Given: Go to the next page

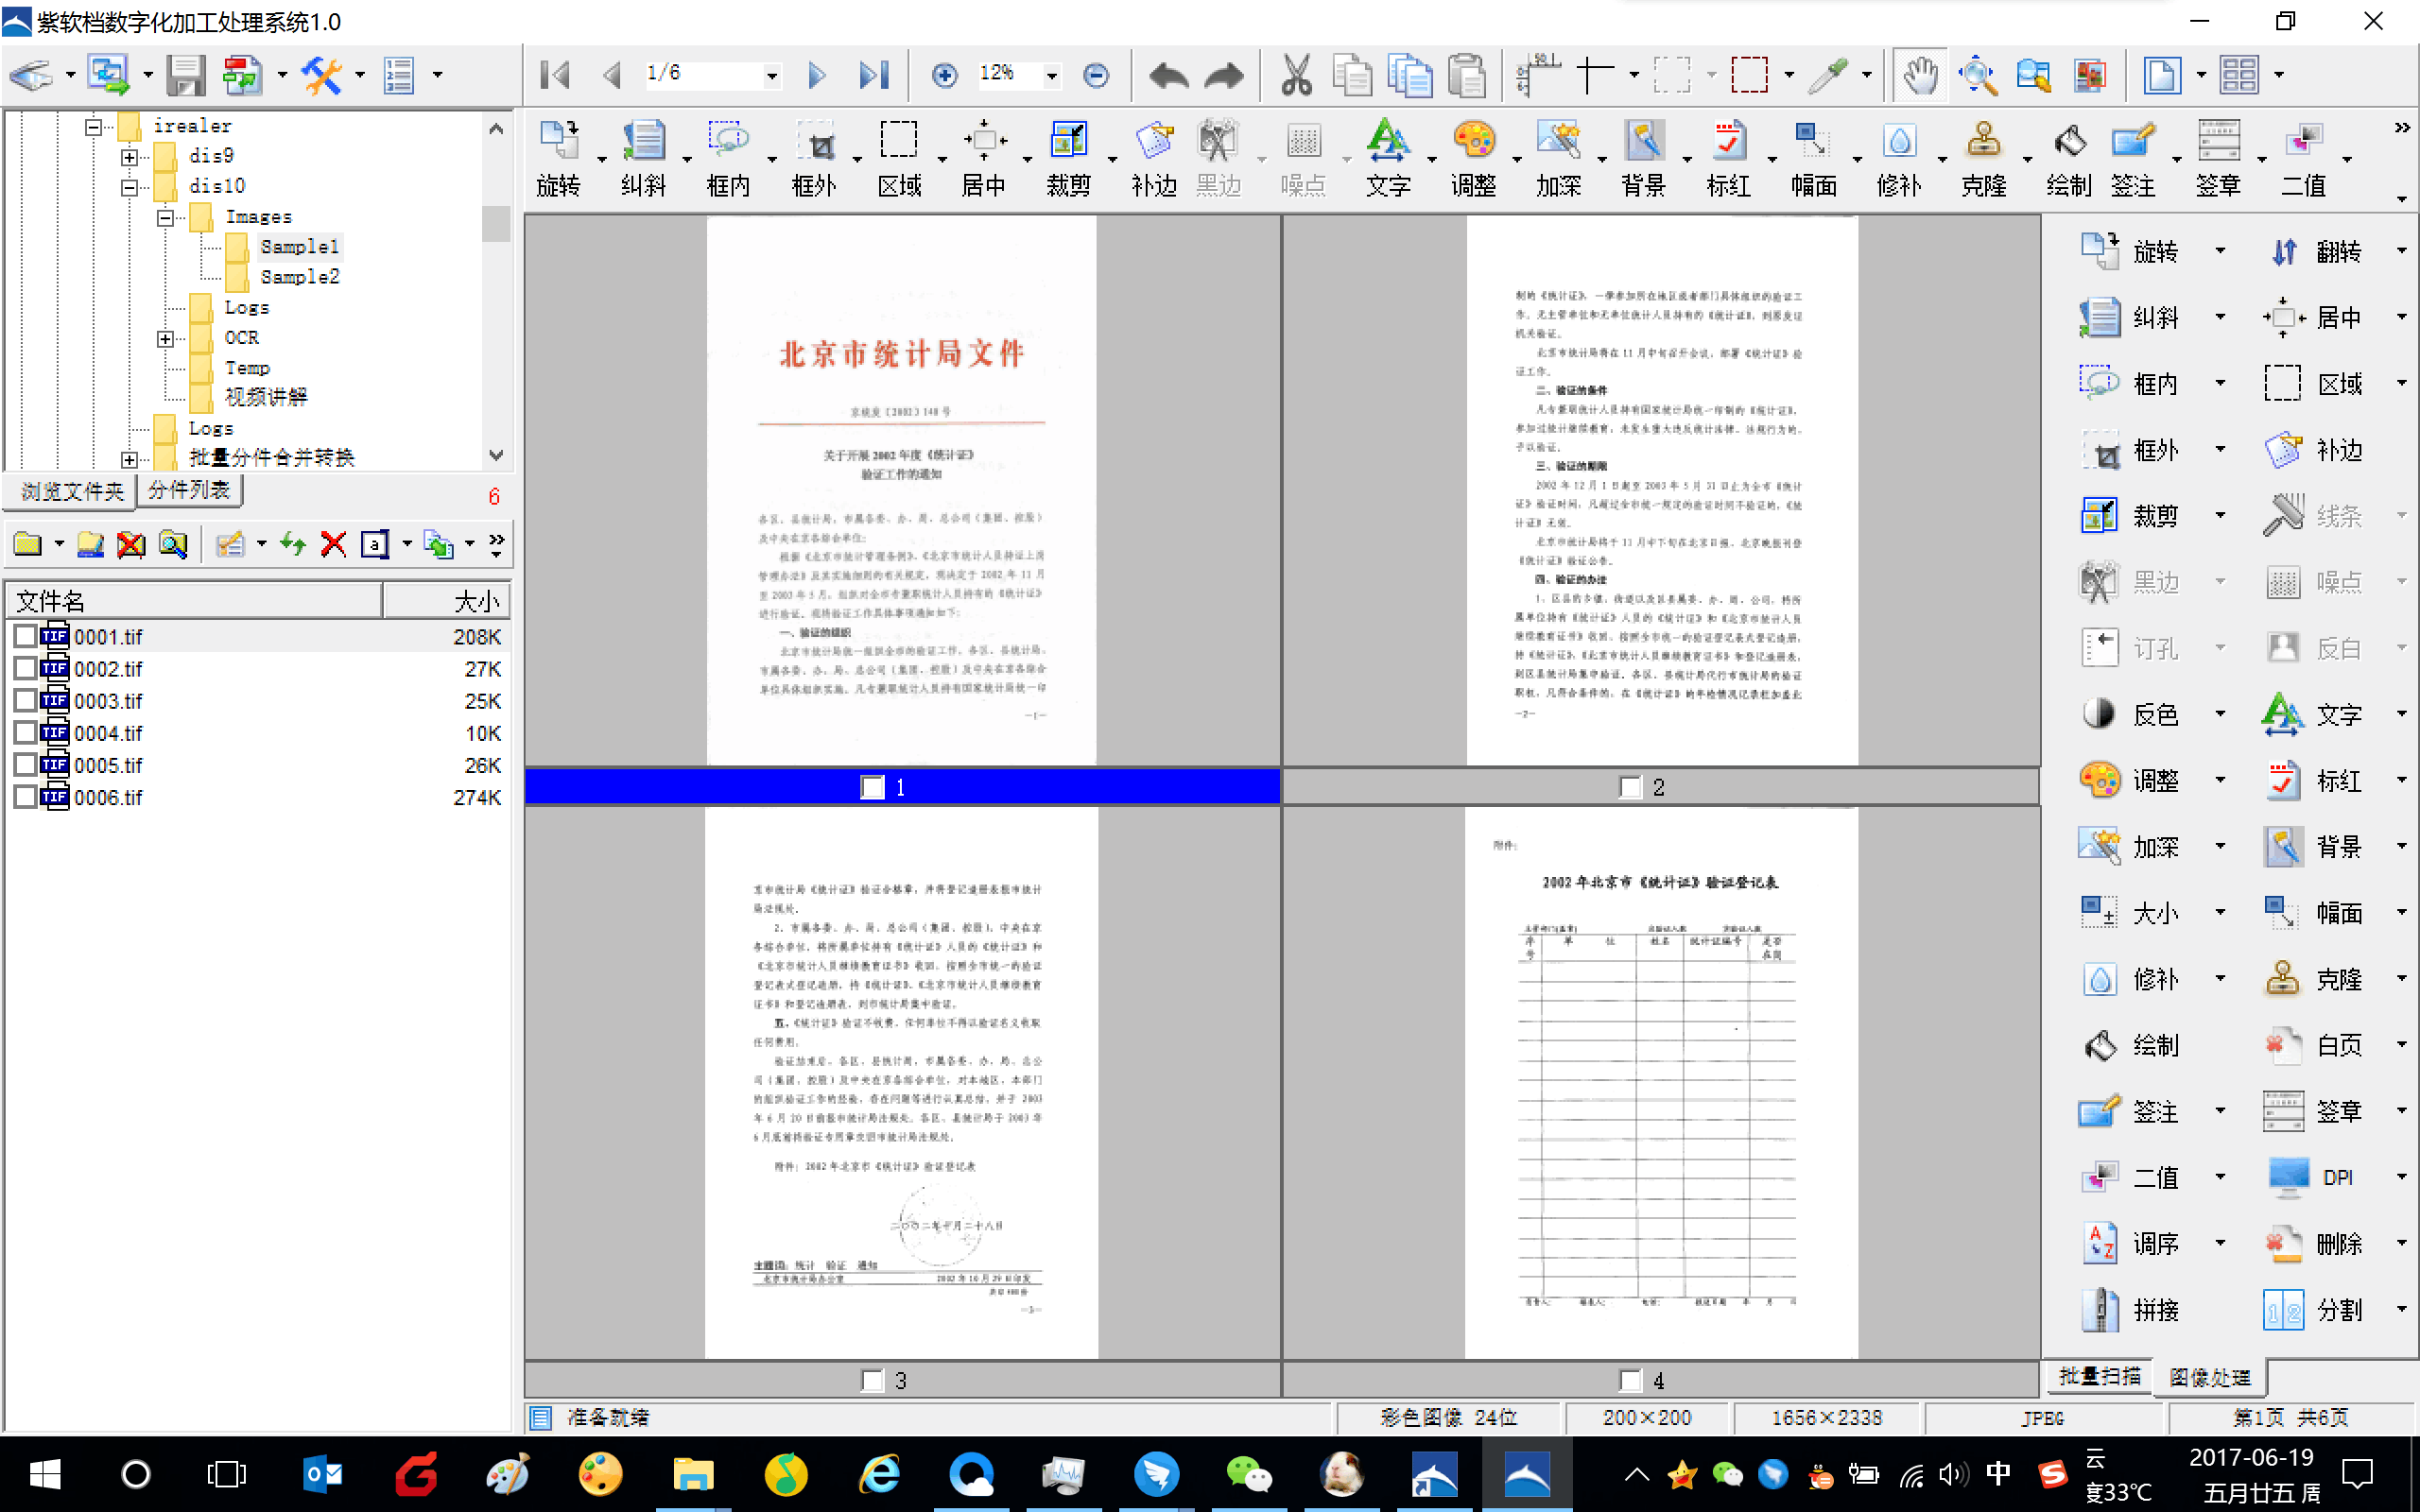Looking at the screenshot, I should tap(817, 75).
